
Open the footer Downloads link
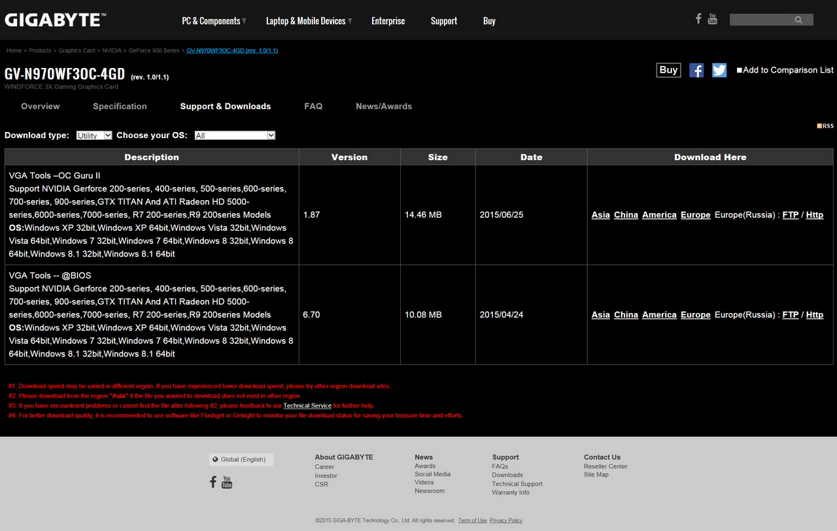507,475
